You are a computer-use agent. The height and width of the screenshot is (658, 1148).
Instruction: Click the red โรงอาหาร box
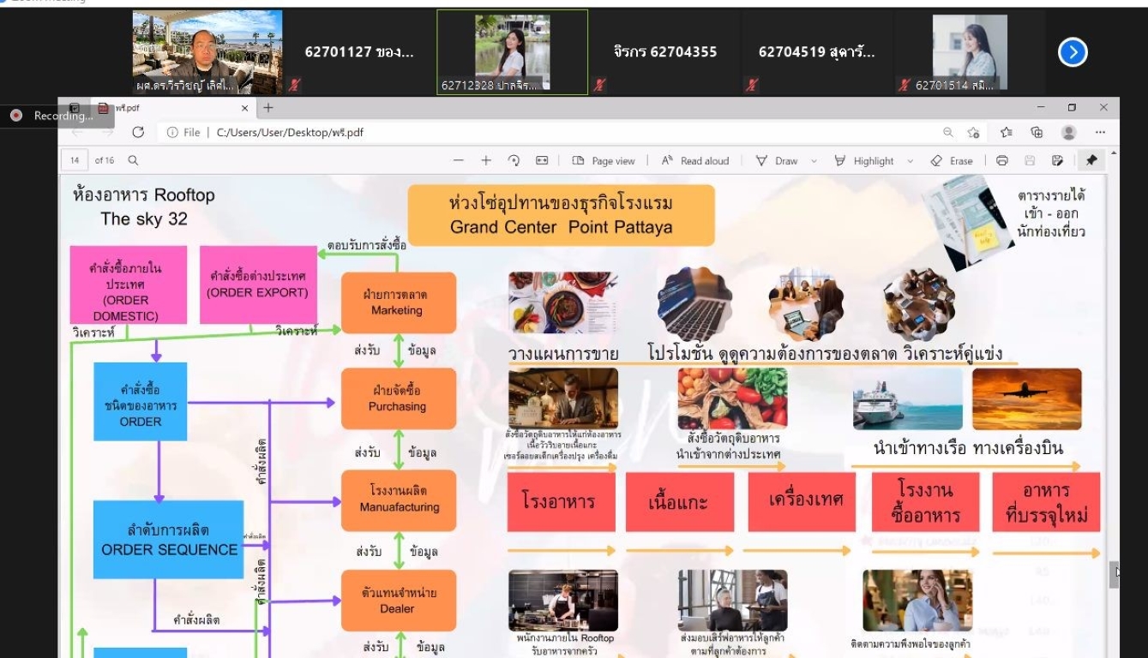tap(561, 502)
